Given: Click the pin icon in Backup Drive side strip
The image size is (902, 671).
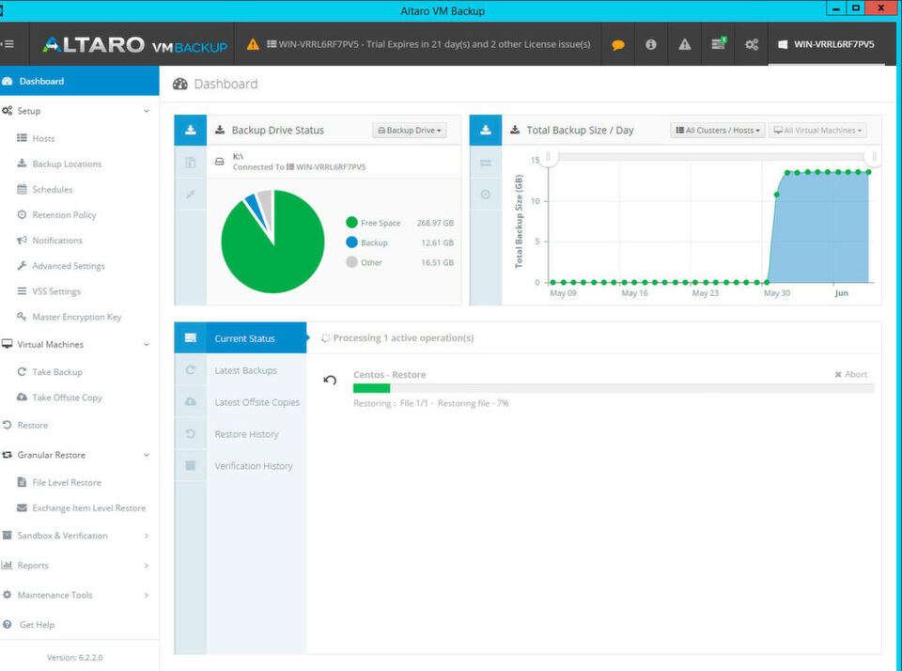Looking at the screenshot, I should click(191, 195).
